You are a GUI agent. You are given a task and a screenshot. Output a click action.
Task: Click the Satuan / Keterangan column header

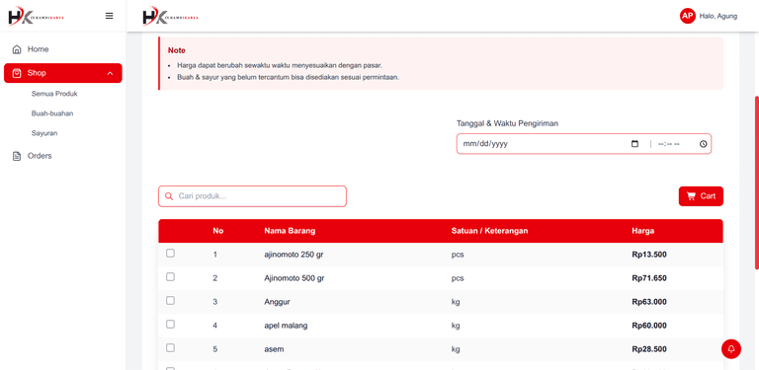click(x=489, y=231)
